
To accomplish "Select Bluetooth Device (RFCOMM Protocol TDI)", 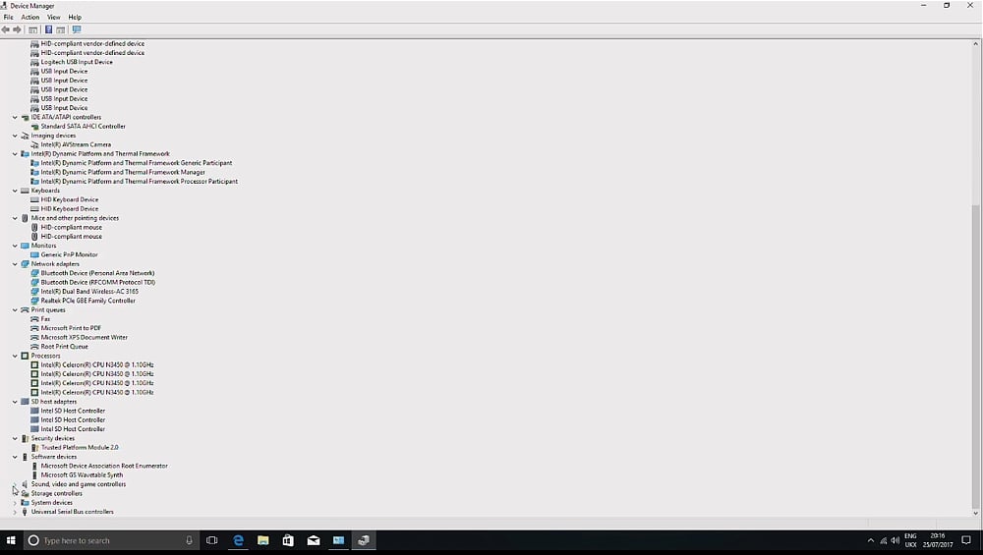I will [x=97, y=282].
